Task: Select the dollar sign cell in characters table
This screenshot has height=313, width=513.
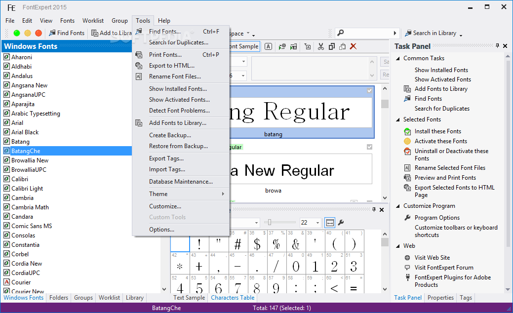Action: point(257,241)
